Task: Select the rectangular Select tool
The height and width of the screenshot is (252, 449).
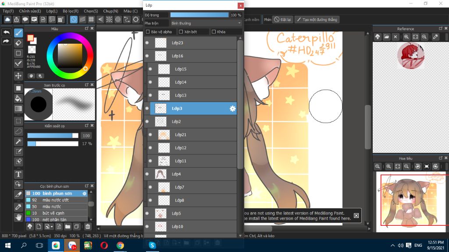Action: coord(18,121)
